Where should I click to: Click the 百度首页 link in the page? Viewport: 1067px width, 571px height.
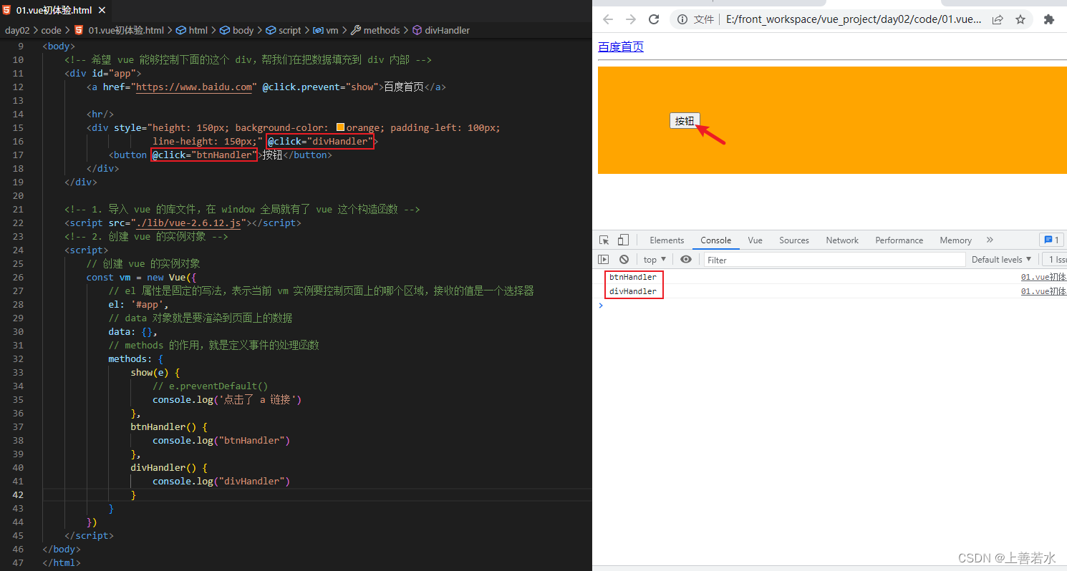coord(621,47)
